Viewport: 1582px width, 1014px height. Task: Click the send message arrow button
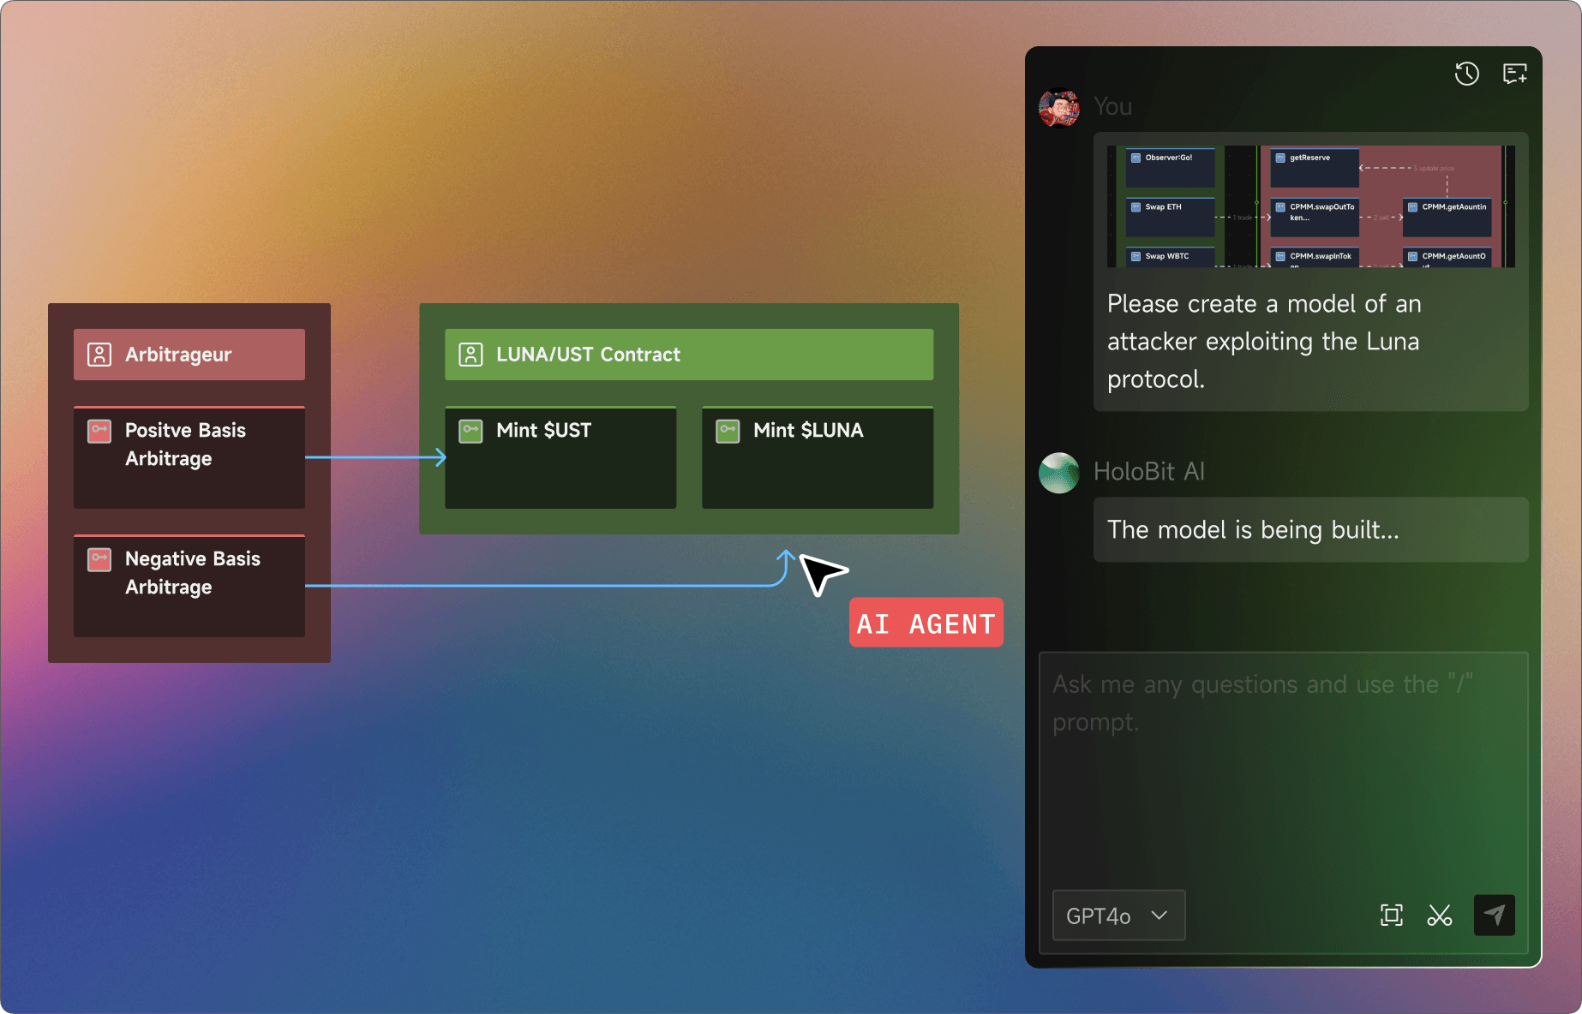coord(1494,916)
